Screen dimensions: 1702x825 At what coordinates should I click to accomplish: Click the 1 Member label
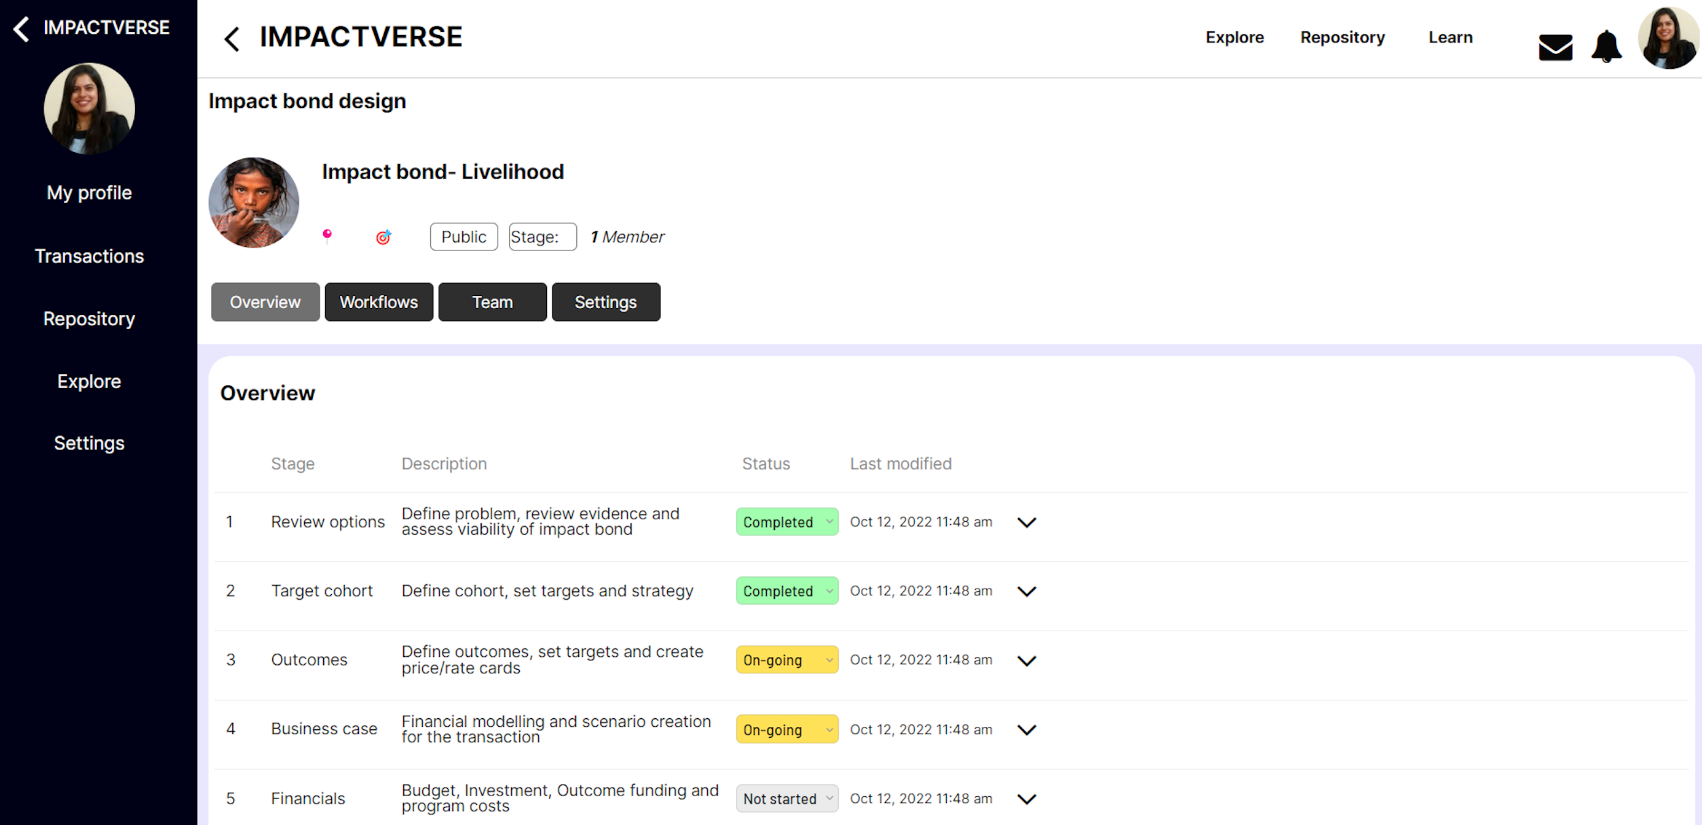click(627, 237)
